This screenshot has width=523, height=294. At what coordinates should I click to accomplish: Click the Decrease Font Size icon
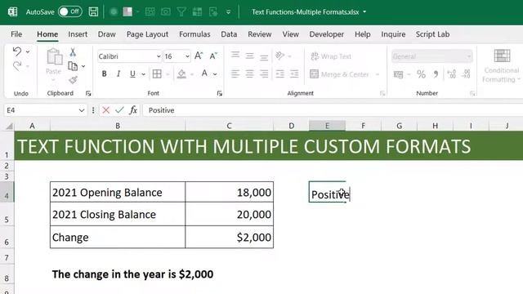click(x=213, y=56)
